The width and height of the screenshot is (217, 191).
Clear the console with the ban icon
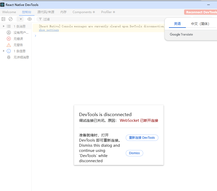(11, 19)
